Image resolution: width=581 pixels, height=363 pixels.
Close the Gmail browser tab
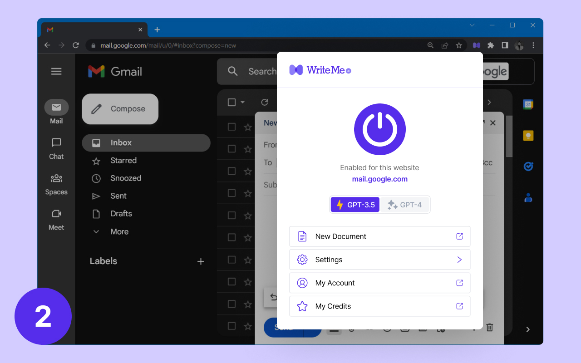point(140,29)
